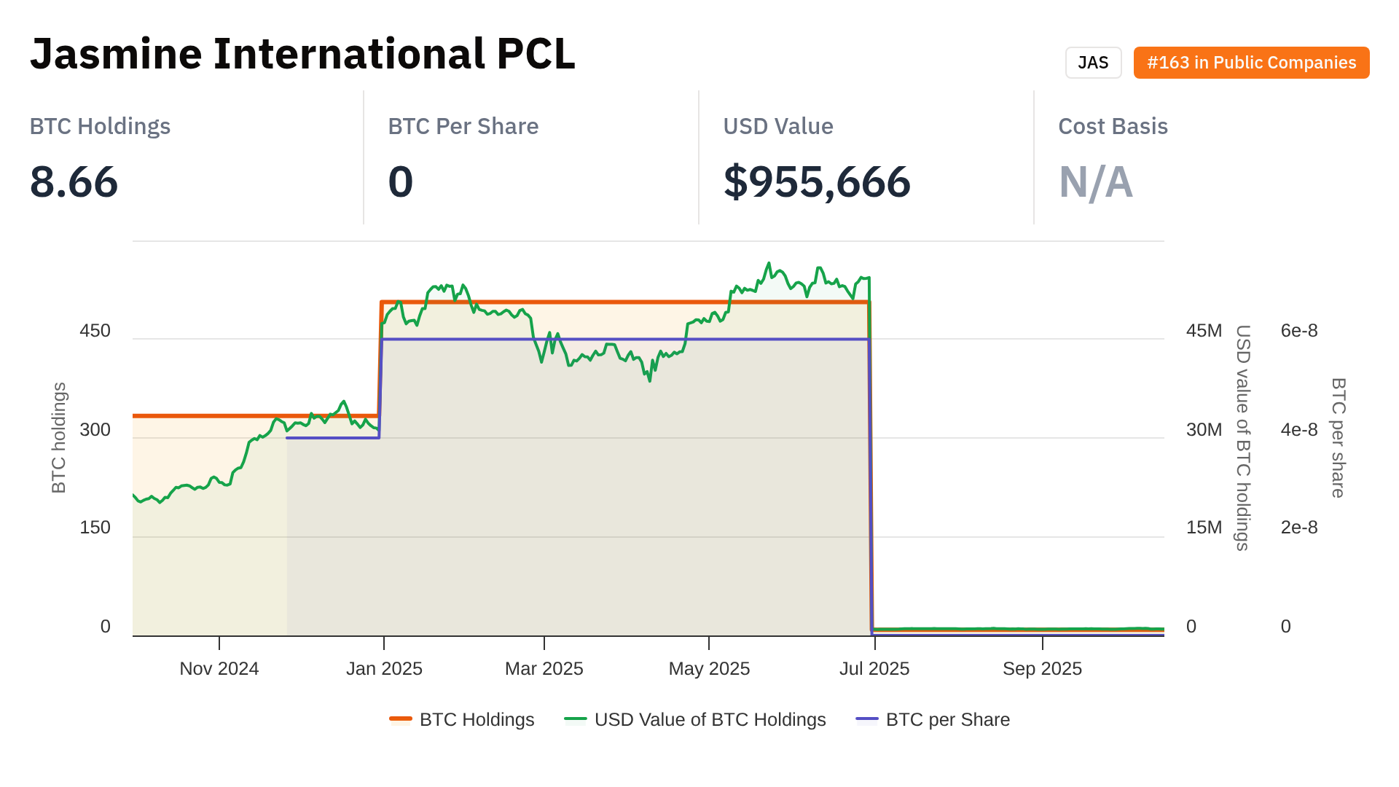This screenshot has width=1399, height=787.
Task: Toggle USD Value of BTC Holdings legend
Action: click(710, 720)
